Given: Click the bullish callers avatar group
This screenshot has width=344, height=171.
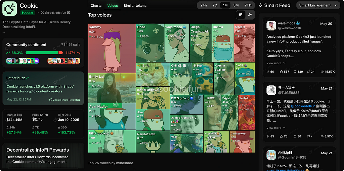Looking at the screenshot, I should click(23, 61).
